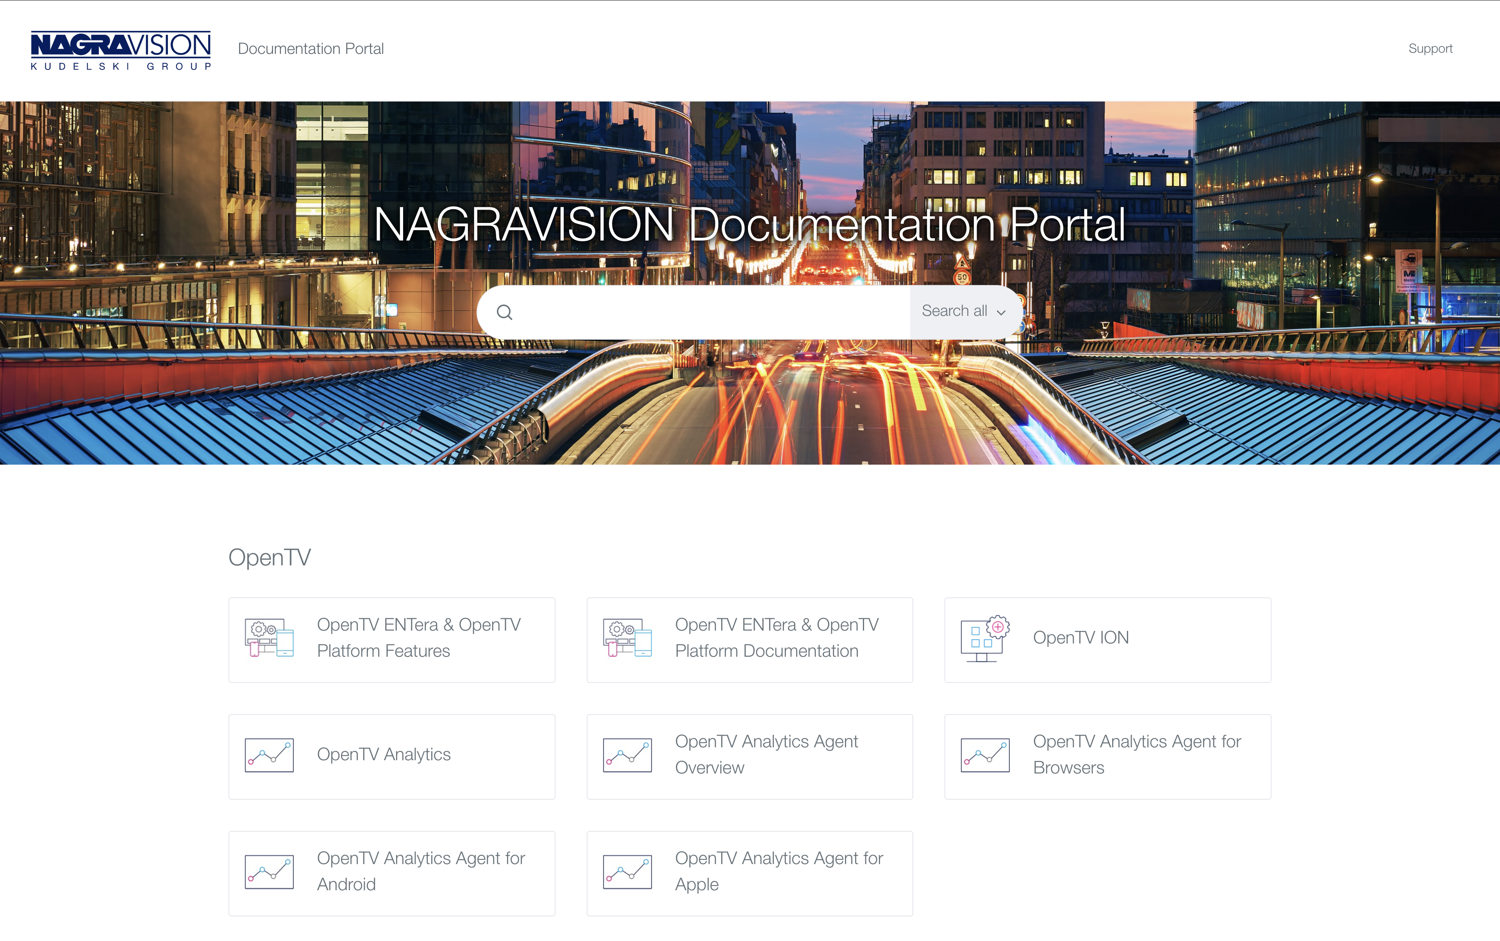1500x941 pixels.
Task: Open OpenTV Analytics Agent for Android link
Action: [x=420, y=871]
